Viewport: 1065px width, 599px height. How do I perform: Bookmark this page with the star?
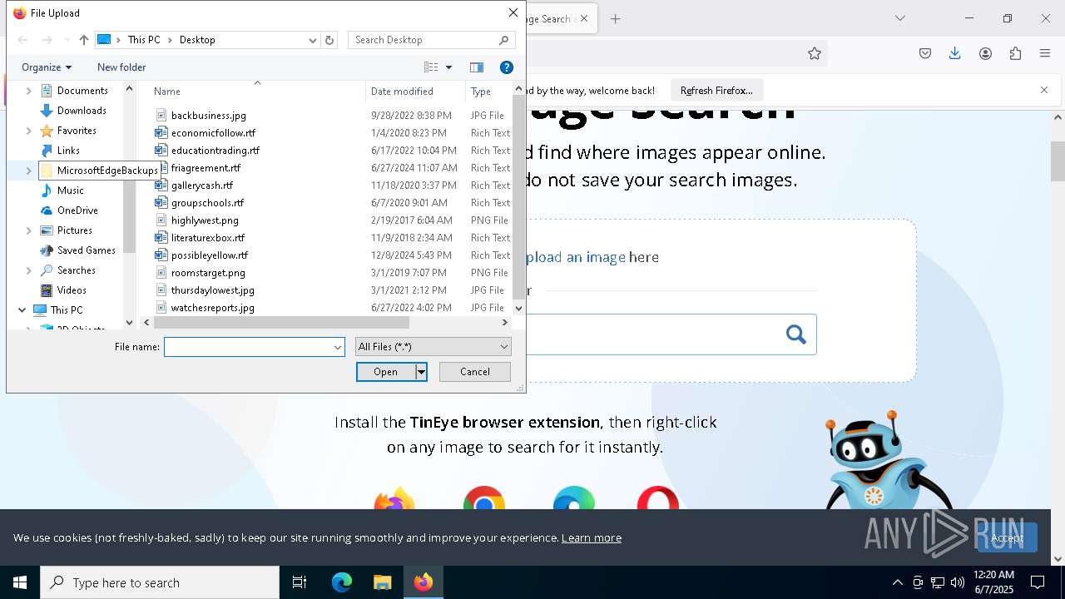(815, 53)
